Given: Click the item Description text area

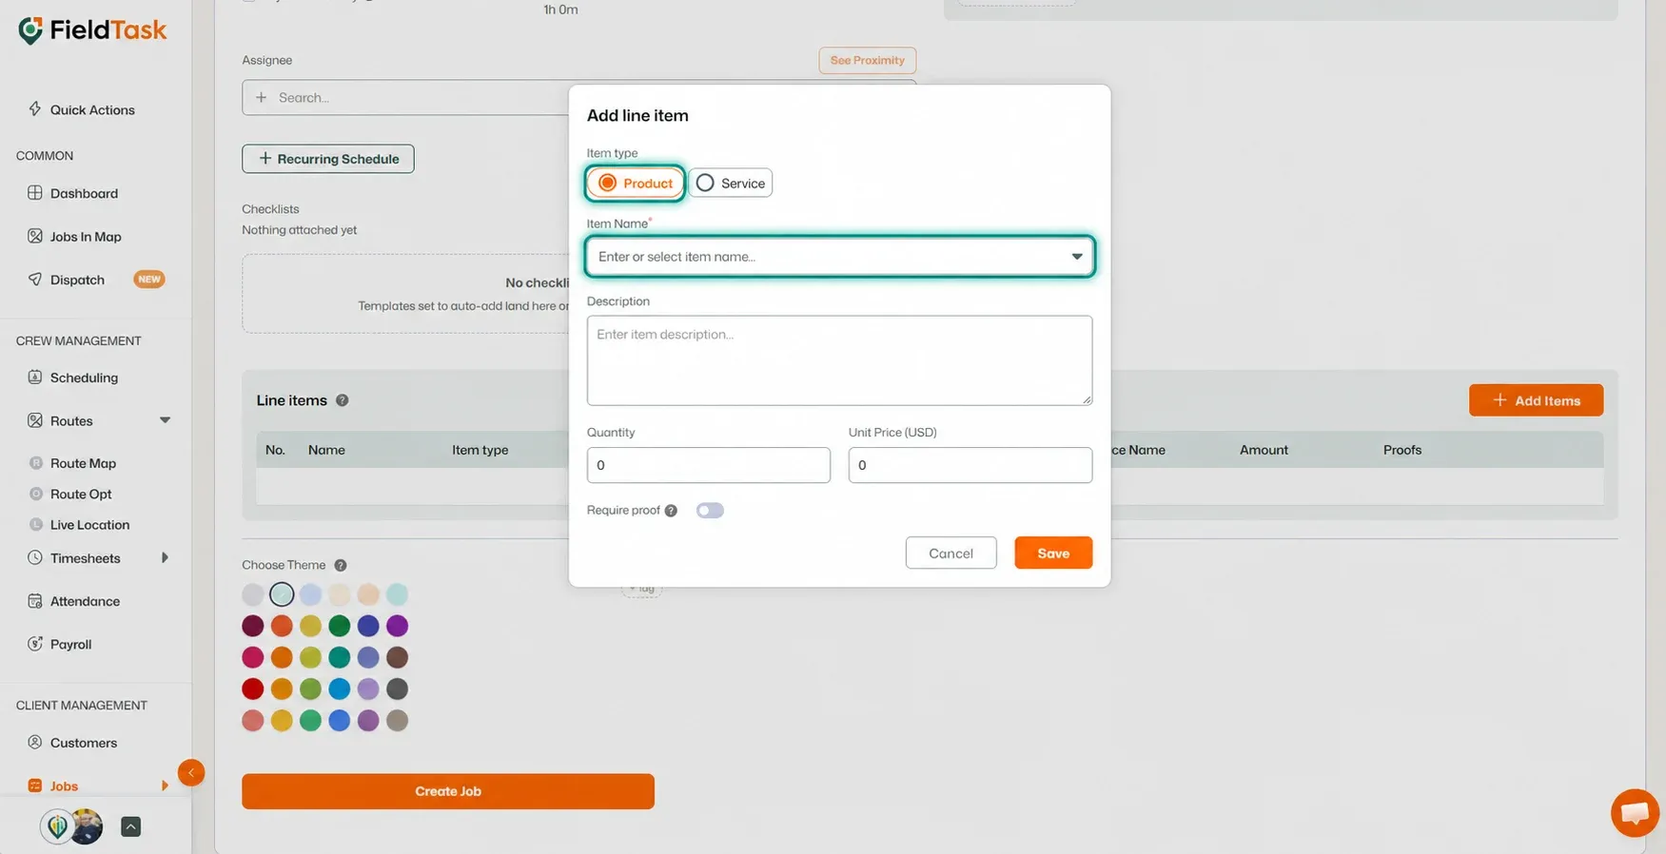Looking at the screenshot, I should [x=839, y=360].
